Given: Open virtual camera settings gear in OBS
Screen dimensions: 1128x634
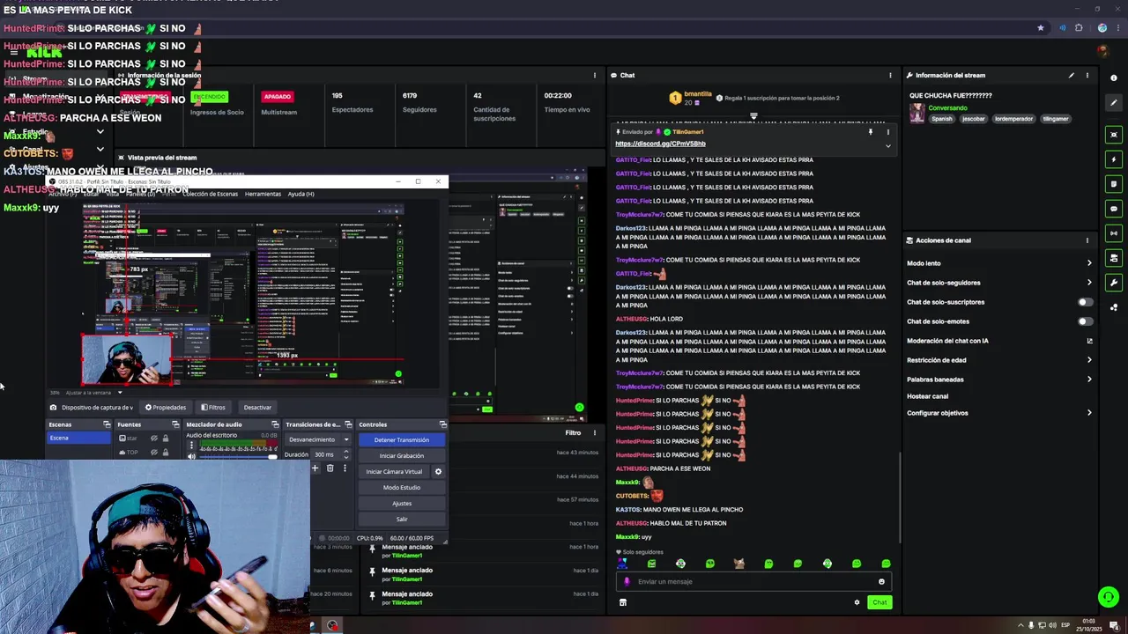Looking at the screenshot, I should pos(438,472).
